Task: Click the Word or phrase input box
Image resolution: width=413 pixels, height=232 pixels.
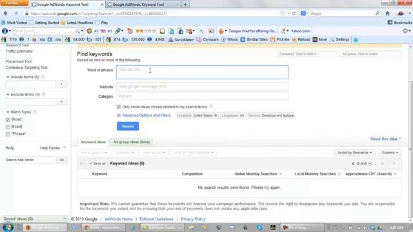Action: (x=202, y=72)
